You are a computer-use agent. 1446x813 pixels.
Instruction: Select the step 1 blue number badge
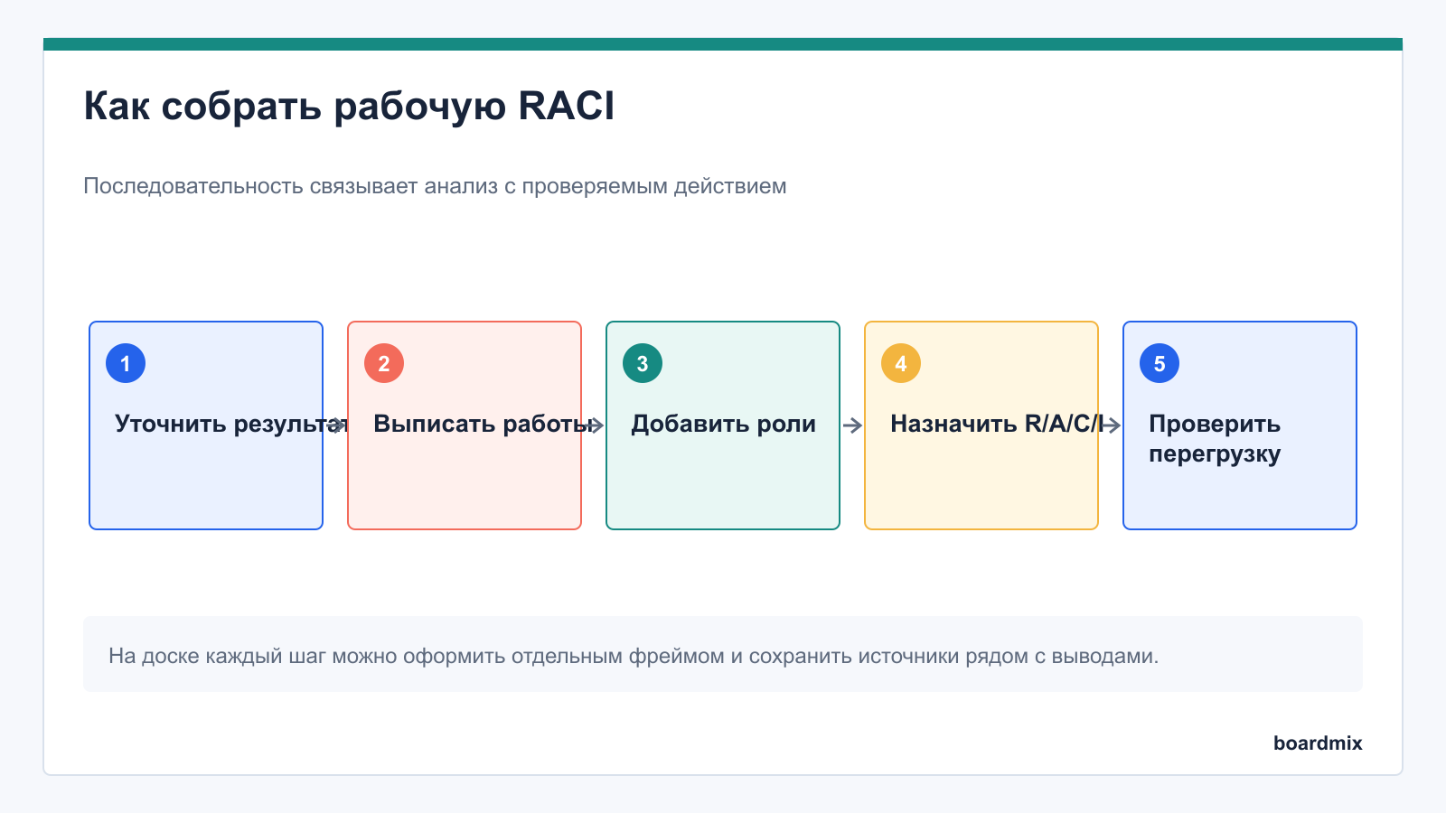tap(126, 363)
